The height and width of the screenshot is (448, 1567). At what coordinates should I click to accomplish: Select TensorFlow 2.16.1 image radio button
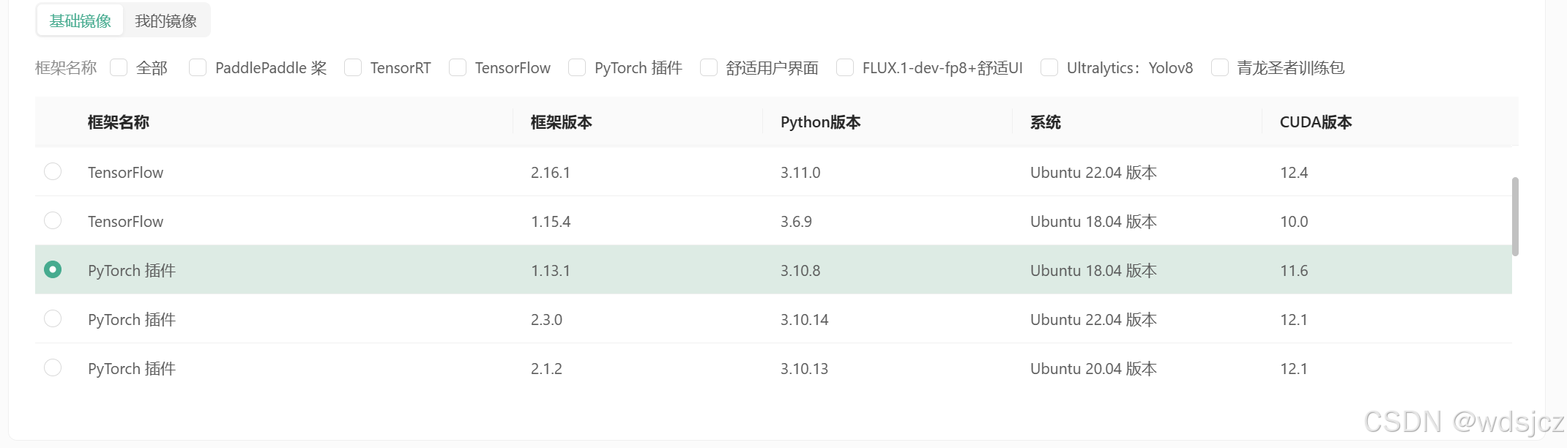53,171
